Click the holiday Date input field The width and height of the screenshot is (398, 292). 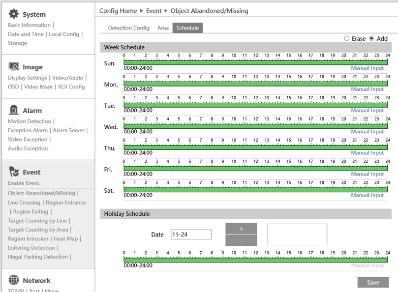coord(191,234)
